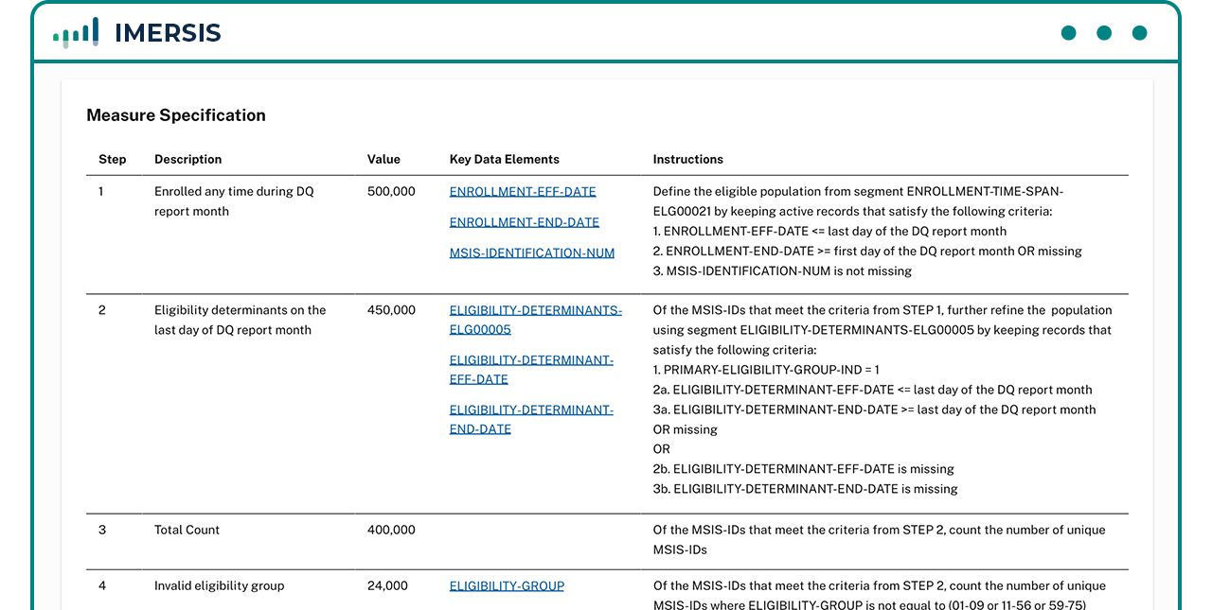Open the ELIGIBILITY-DETERMINANT-END-DATE link
This screenshot has height=610, width=1212.
[531, 419]
